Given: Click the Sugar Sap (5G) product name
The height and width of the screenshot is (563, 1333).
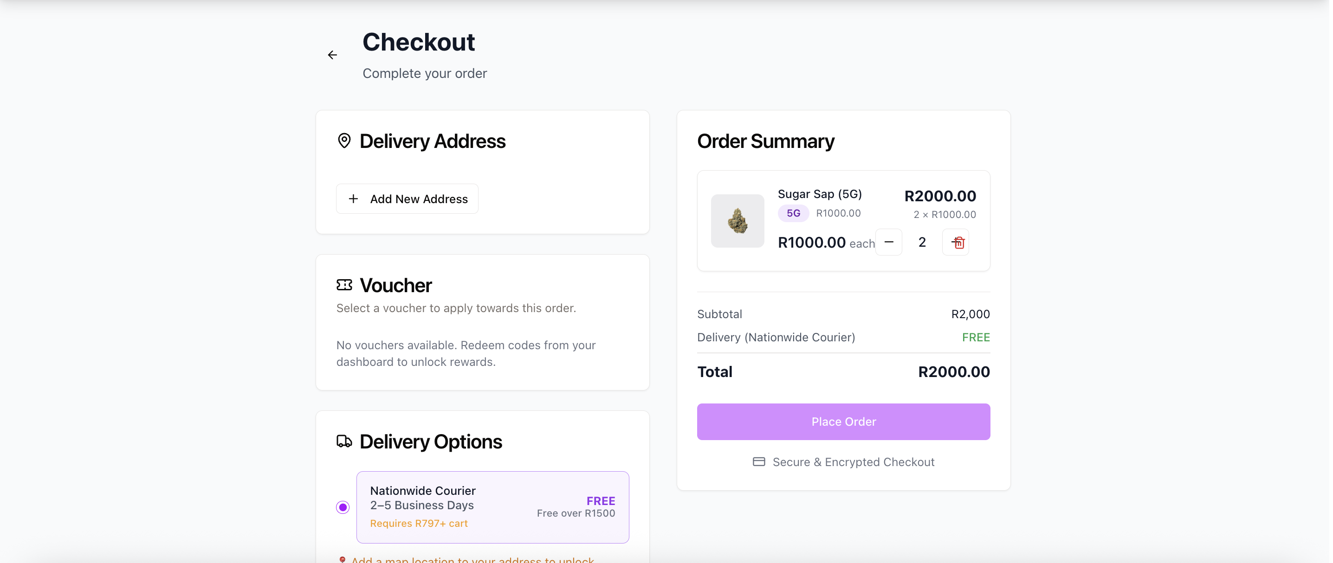Looking at the screenshot, I should [820, 194].
